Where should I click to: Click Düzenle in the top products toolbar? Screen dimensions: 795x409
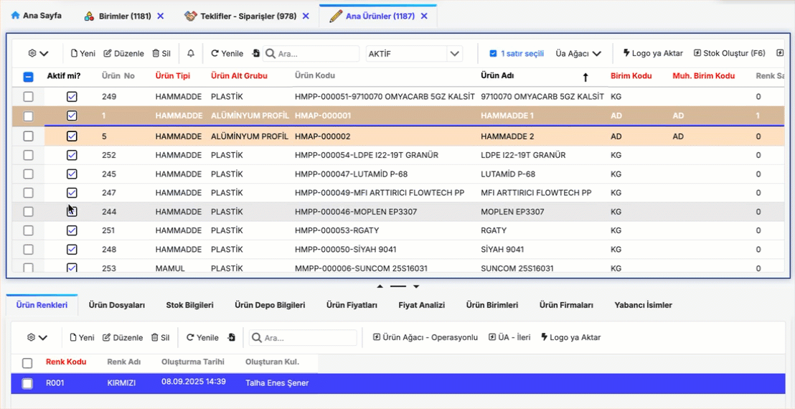coord(123,54)
